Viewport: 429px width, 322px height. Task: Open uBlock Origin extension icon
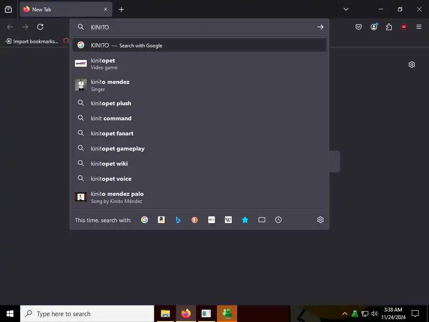coord(404,27)
